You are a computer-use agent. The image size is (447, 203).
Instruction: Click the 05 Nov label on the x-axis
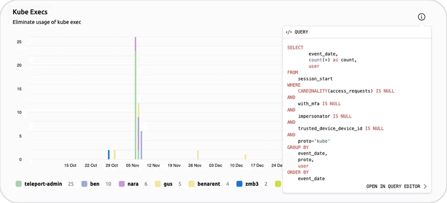(x=132, y=165)
